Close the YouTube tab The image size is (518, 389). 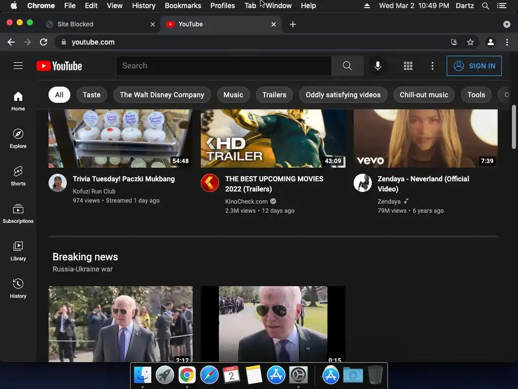[x=274, y=24]
